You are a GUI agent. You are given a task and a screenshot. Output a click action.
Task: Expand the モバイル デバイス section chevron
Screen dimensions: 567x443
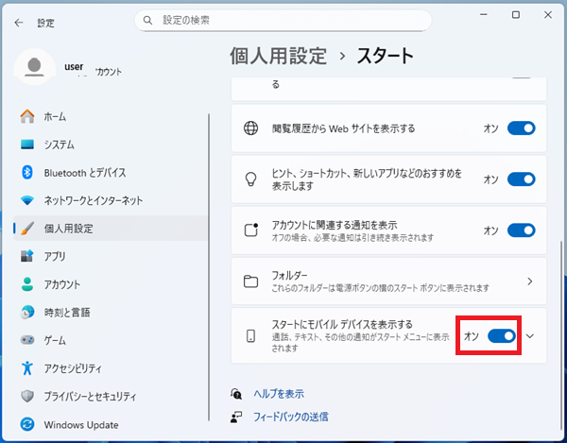[x=530, y=335]
